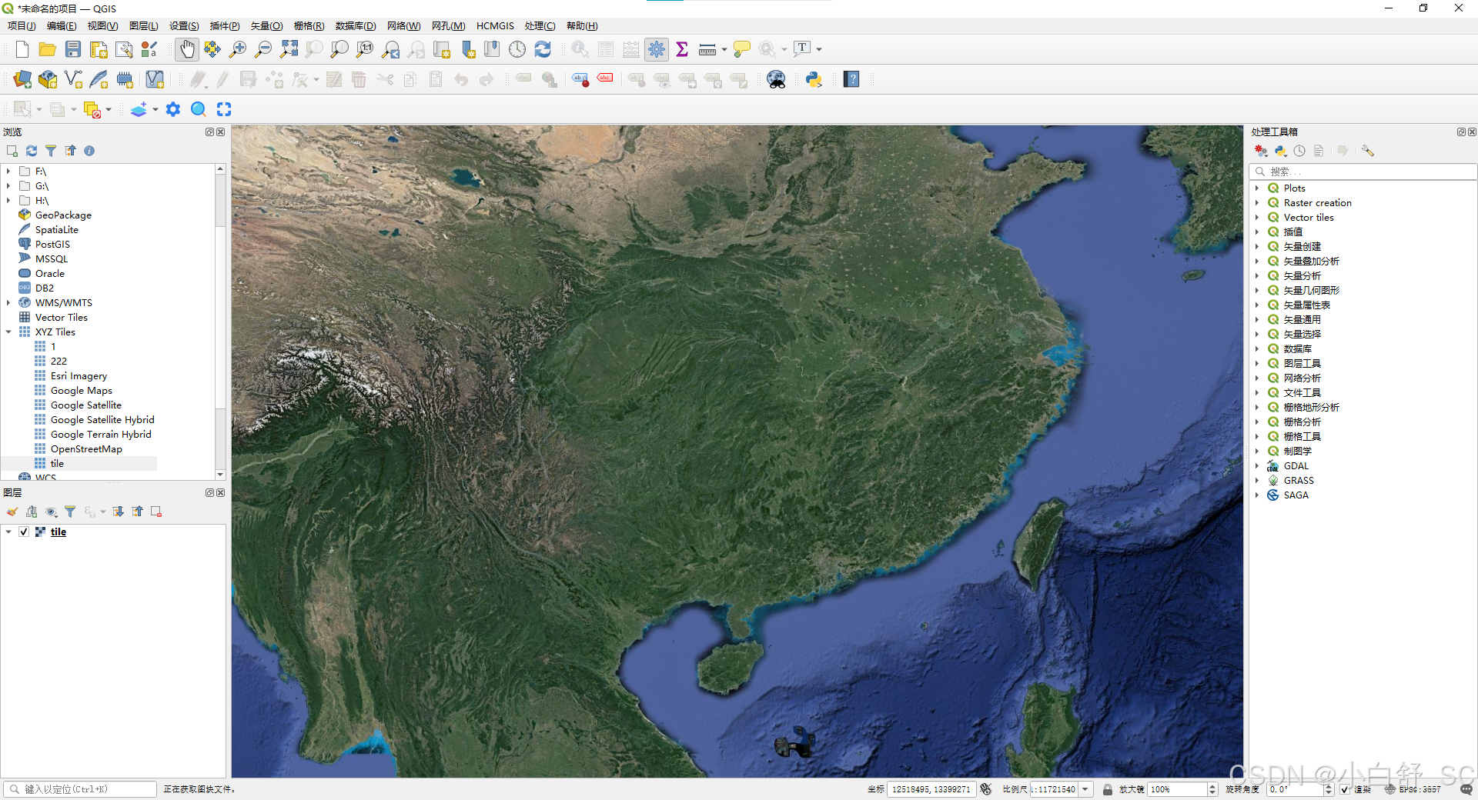Toggle the render checkbox in status bar
Viewport: 1478px width, 800px height.
point(1345,789)
